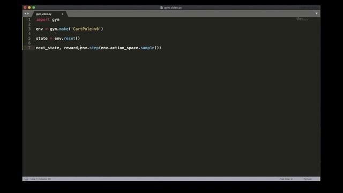Click line number 7 in gutter
This screenshot has height=193, width=343.
[x=29, y=48]
